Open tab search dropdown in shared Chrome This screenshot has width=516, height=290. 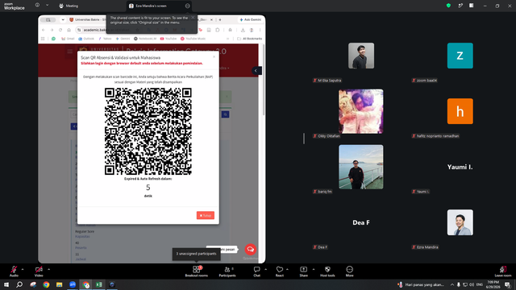click(63, 19)
